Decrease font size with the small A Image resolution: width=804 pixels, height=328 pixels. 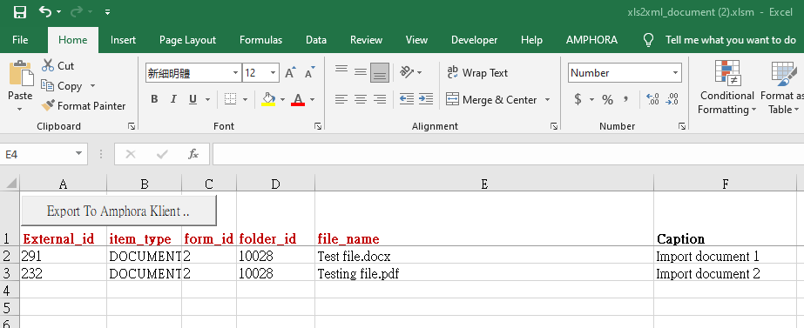[310, 73]
